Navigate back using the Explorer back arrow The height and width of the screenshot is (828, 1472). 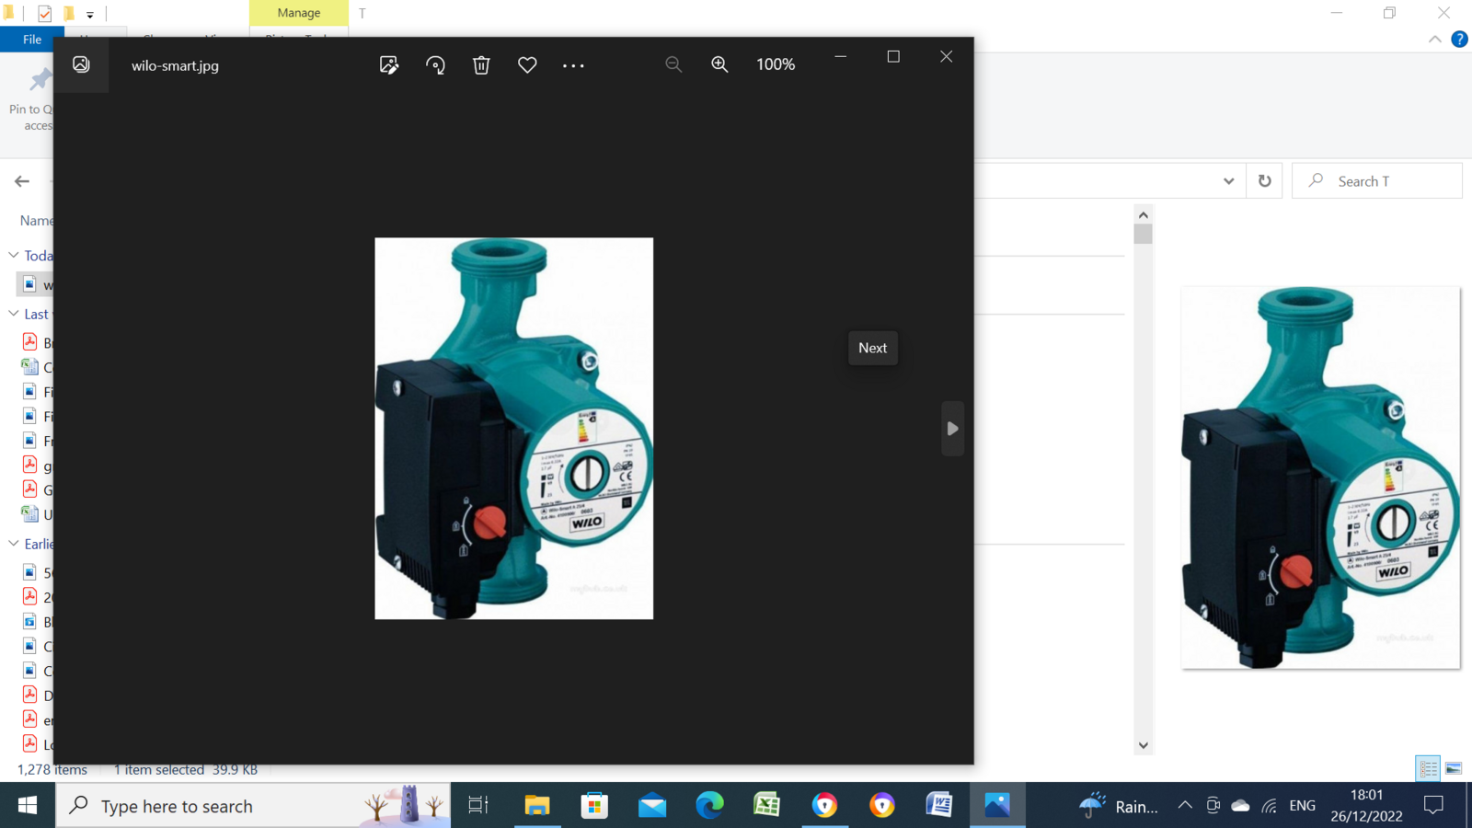tap(22, 180)
